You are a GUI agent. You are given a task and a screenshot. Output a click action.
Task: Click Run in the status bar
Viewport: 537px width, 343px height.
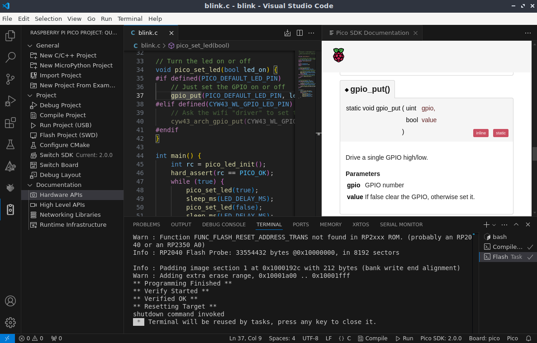(404, 338)
